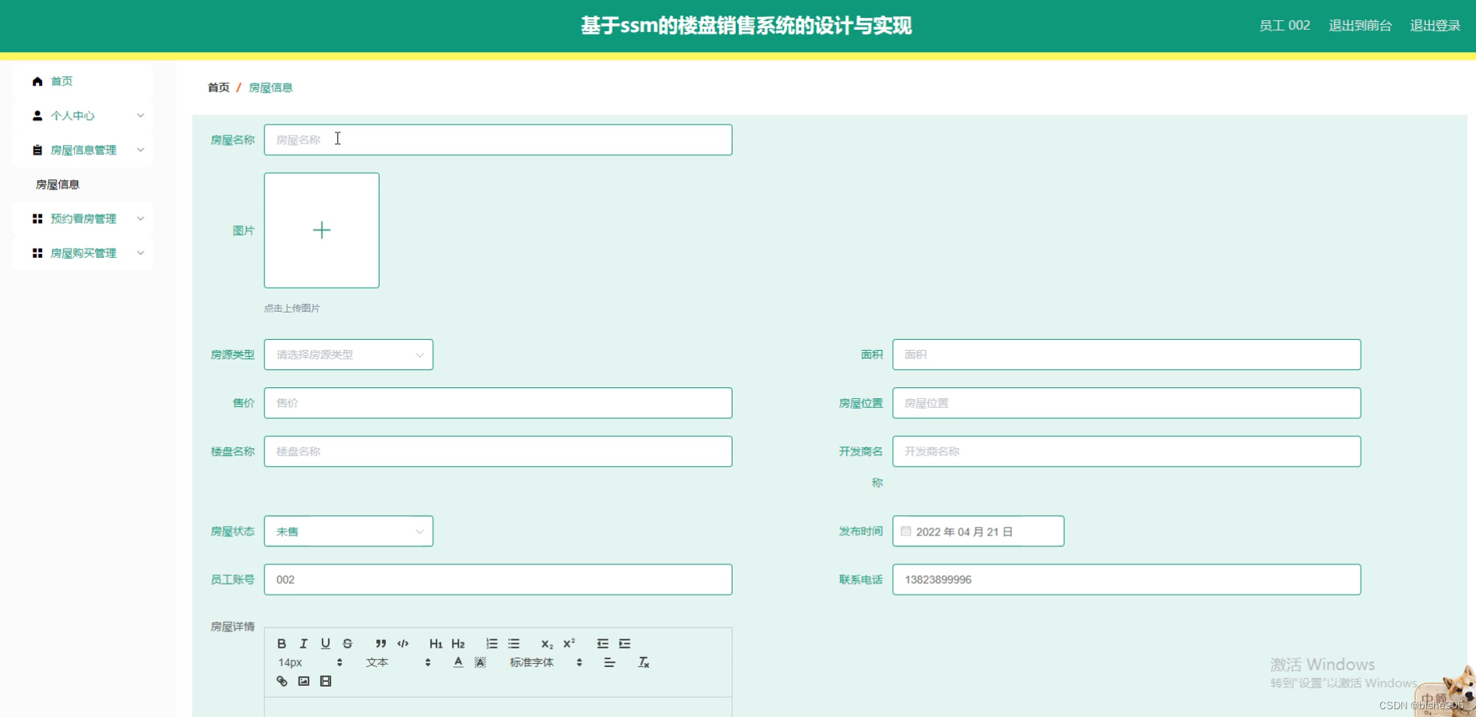Open the 请选择房源类型 dropdown
The width and height of the screenshot is (1476, 717).
pos(348,354)
